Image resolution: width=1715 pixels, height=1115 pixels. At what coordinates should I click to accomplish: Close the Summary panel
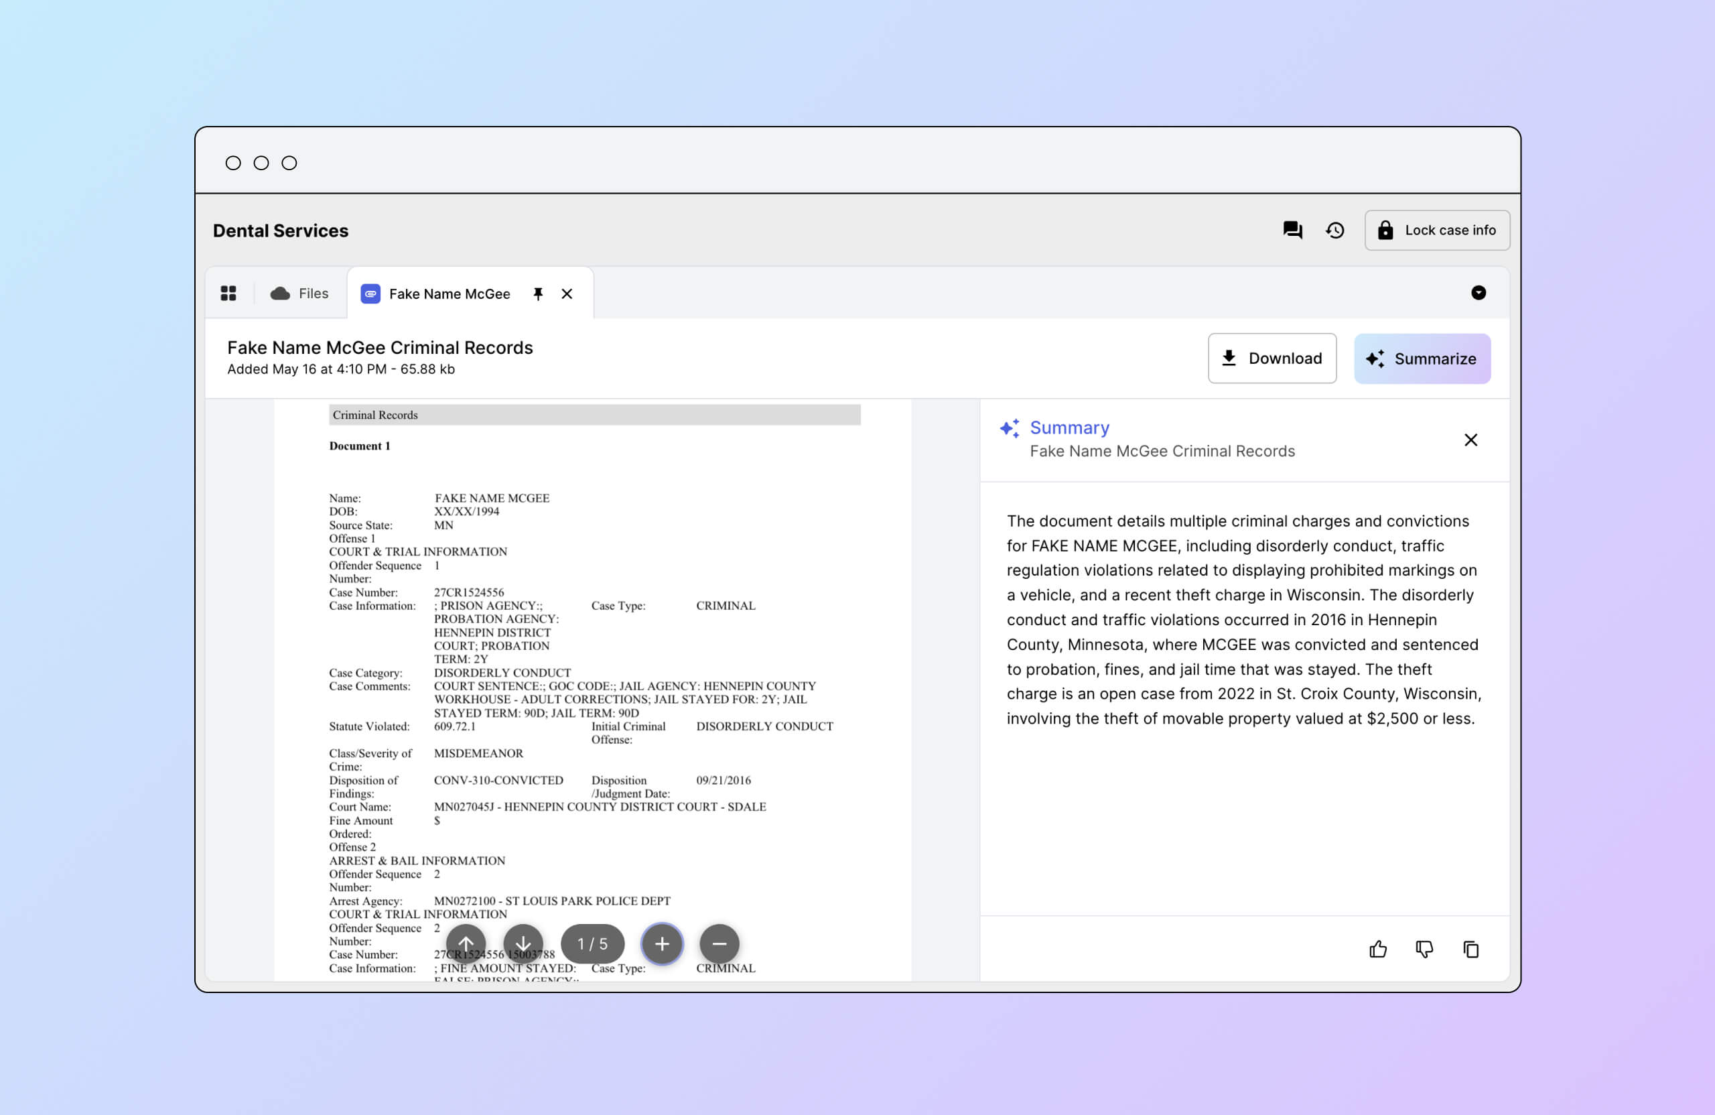point(1471,440)
